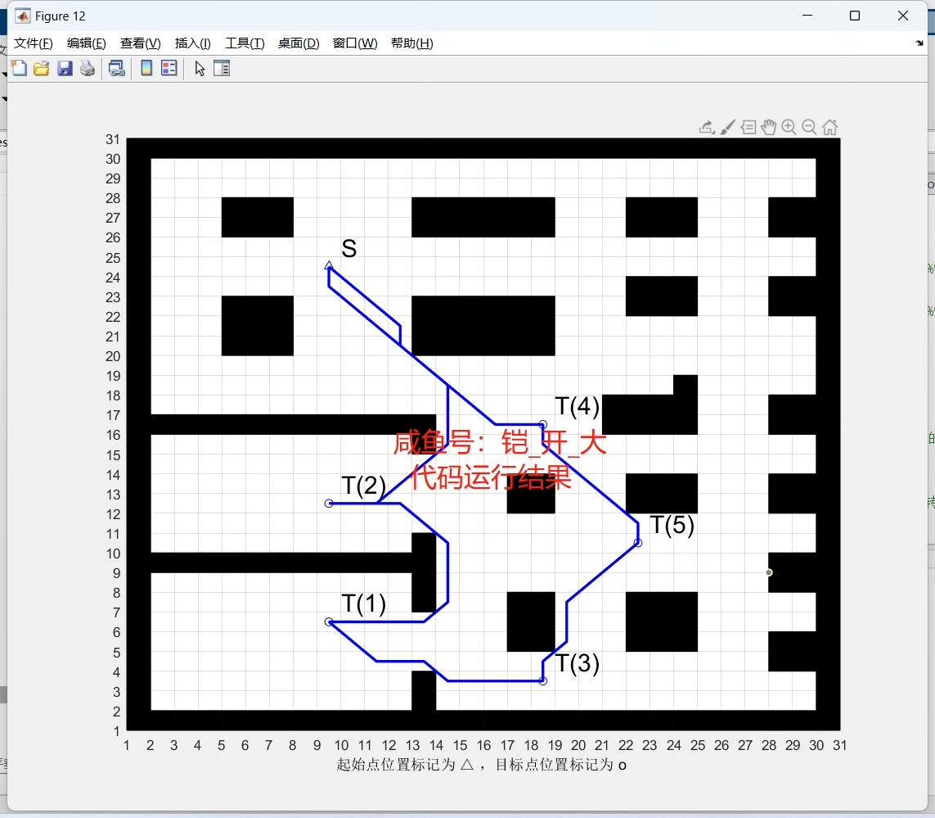Screen dimensions: 935x818
Task: Click the T(5) target circle marker
Action: [x=638, y=543]
